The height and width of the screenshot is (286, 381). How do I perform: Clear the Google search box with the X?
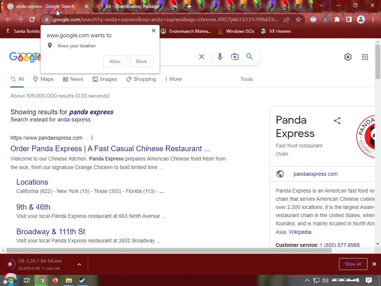pos(202,57)
